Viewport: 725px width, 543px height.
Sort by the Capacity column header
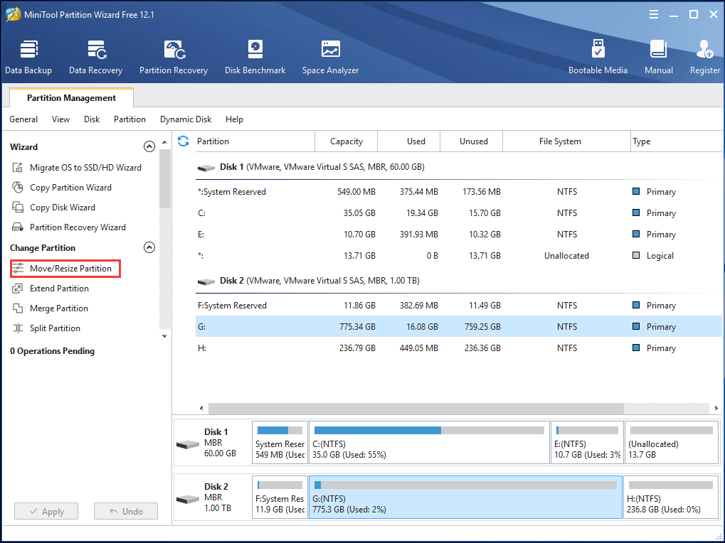point(346,141)
